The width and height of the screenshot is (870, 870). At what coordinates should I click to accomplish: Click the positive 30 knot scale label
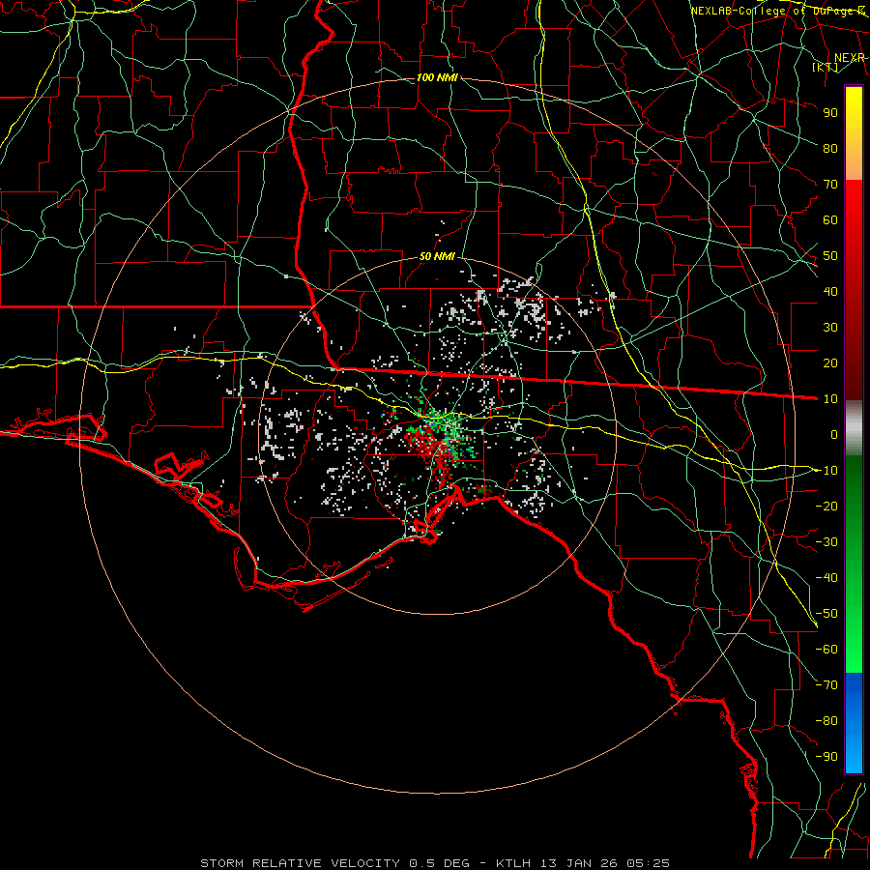tap(830, 328)
